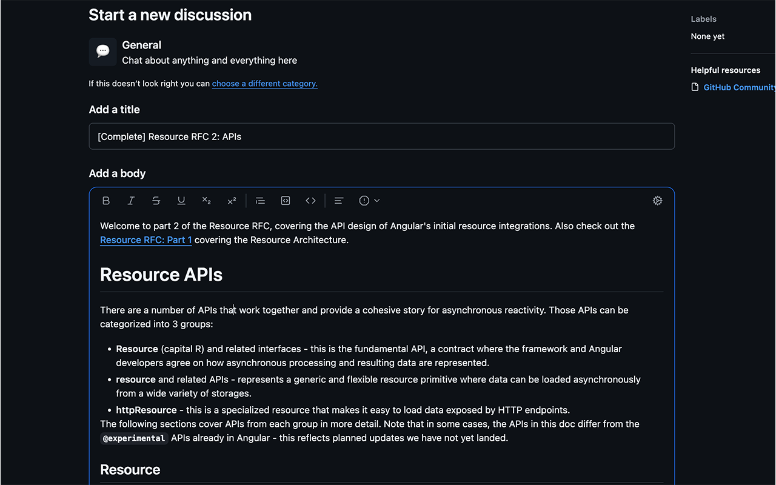Click the discussion title input field
776x485 pixels.
[x=381, y=136]
